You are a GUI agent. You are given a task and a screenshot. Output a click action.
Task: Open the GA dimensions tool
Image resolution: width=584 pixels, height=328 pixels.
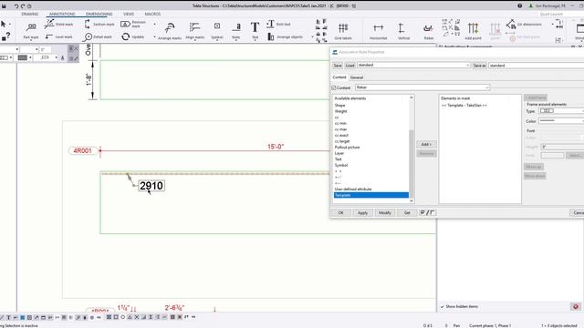524,25
